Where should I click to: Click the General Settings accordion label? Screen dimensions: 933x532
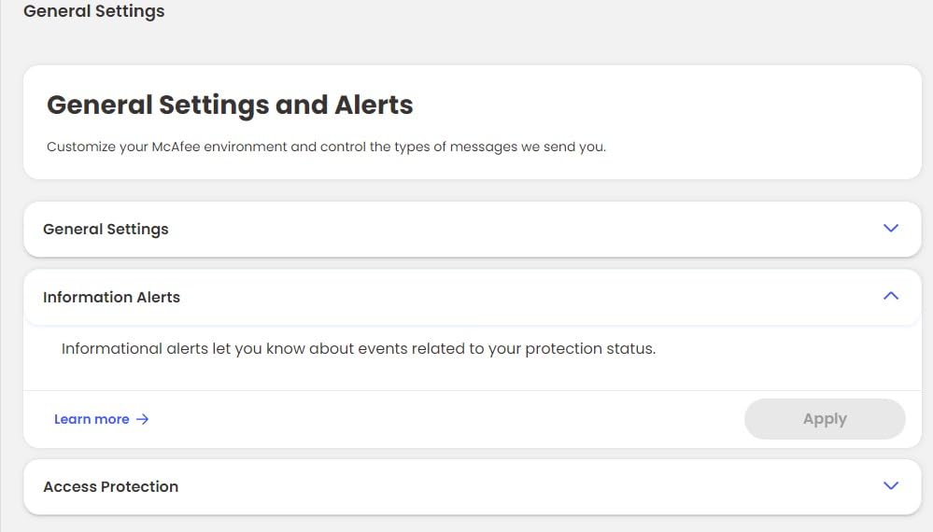tap(106, 229)
